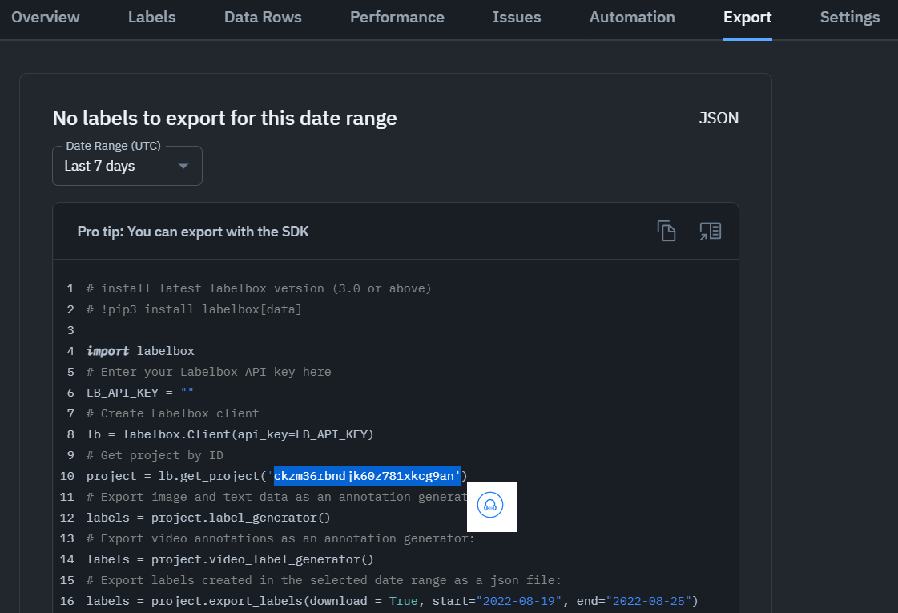This screenshot has height=613, width=898.
Task: Open the SDK docs reference icon
Action: pyautogui.click(x=711, y=231)
